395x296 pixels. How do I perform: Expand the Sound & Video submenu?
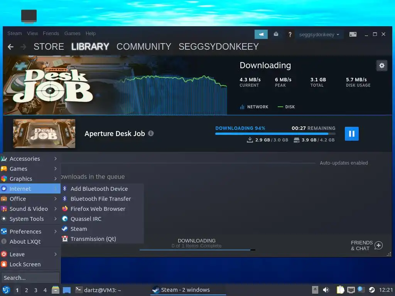[30, 209]
